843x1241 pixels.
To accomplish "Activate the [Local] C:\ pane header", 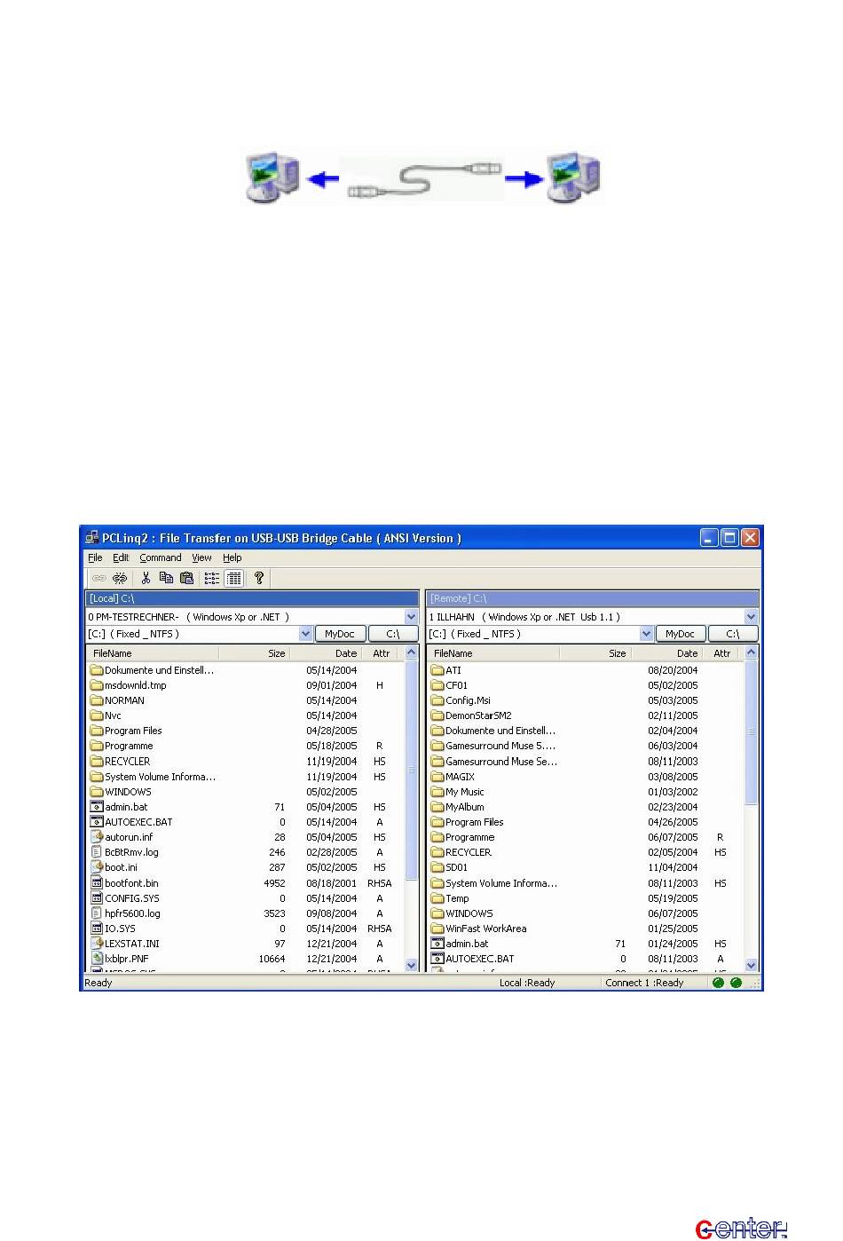I will click(x=252, y=599).
